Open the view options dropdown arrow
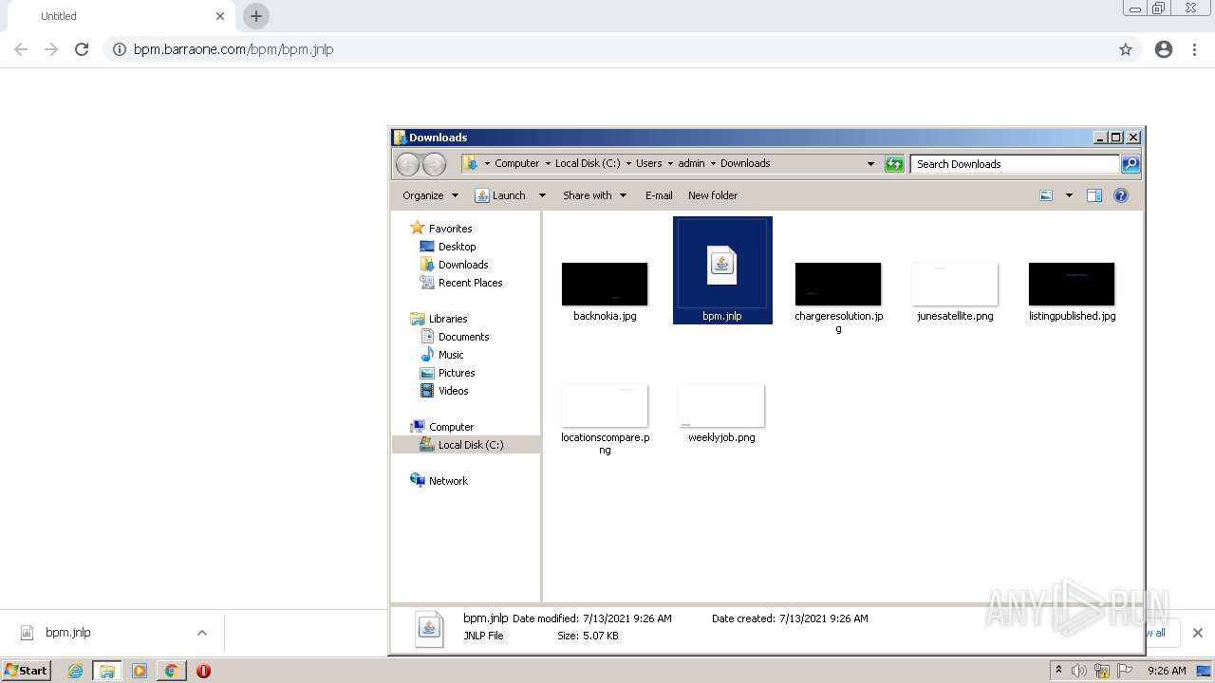This screenshot has height=683, width=1215. [x=1069, y=195]
